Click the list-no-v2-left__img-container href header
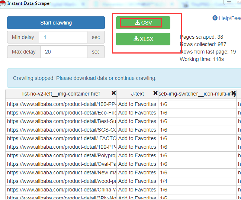 (x=61, y=94)
